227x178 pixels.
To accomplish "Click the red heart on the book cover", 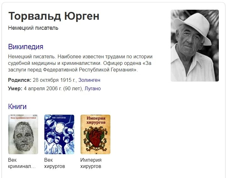I will (x=95, y=138).
